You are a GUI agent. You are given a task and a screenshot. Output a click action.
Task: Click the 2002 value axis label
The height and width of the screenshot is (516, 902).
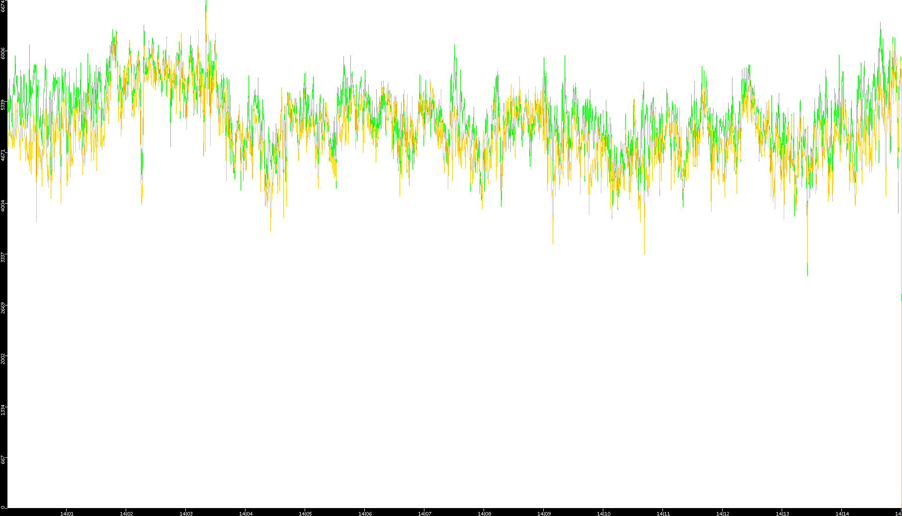tap(3, 359)
